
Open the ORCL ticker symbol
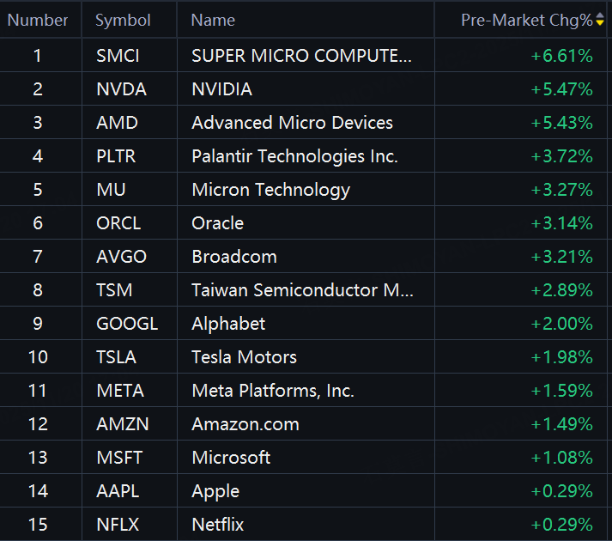coord(118,223)
